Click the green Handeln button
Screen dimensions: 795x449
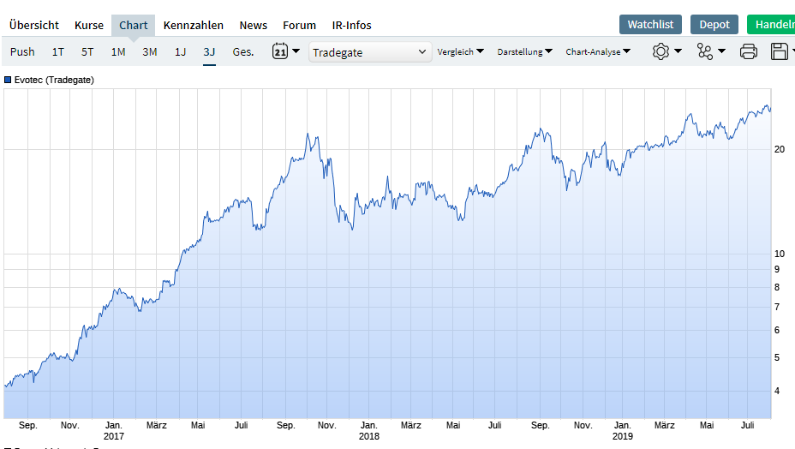tap(771, 24)
